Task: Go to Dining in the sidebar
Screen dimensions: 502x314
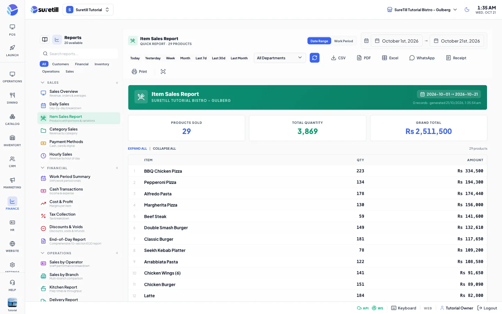Action: (12, 98)
